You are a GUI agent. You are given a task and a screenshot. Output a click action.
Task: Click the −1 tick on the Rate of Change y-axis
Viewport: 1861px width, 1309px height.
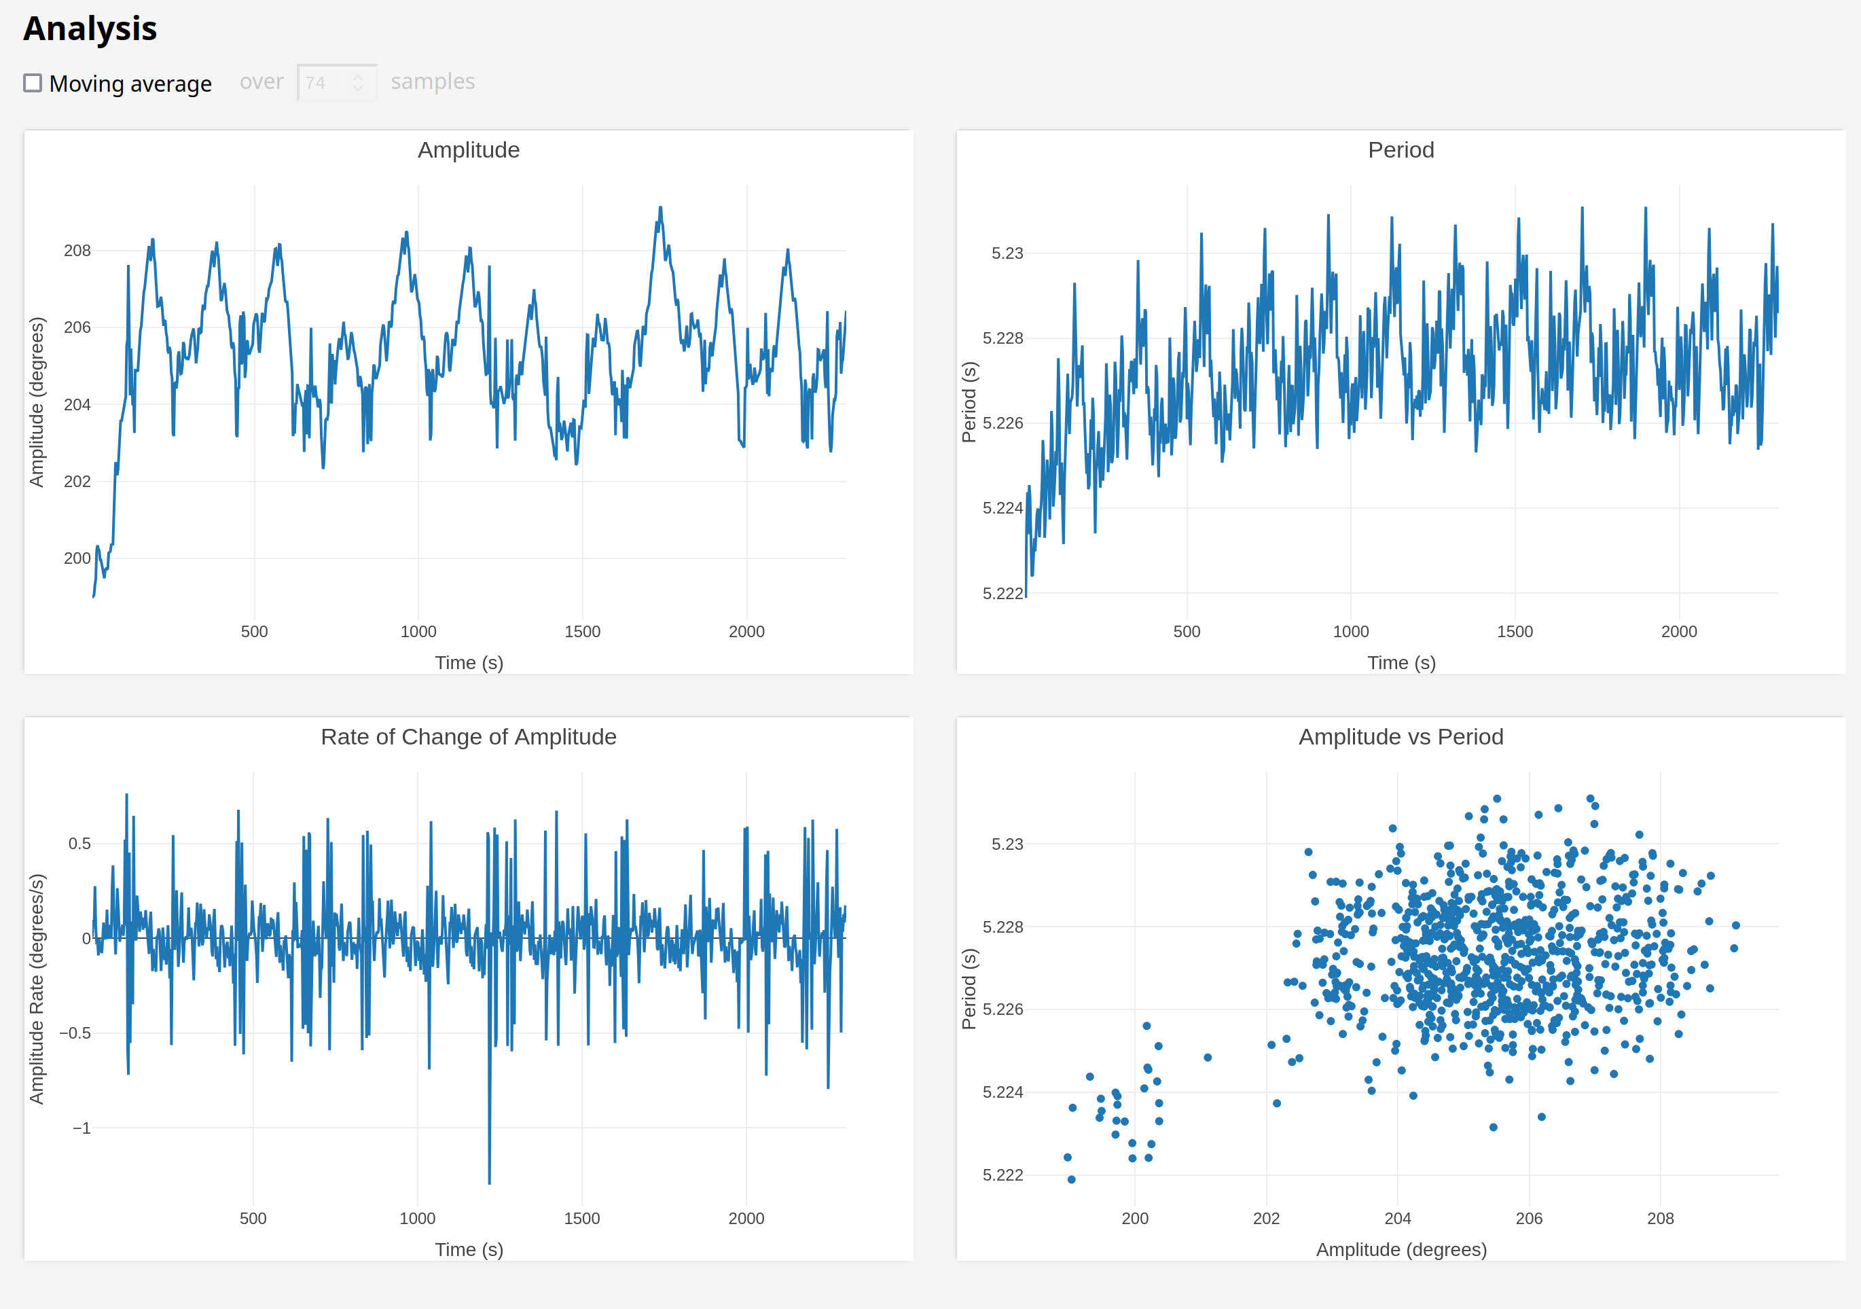click(x=81, y=1128)
